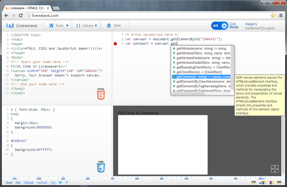Click the '#CANVAS1' selector in CSS editor
The height and width of the screenshot is (187, 287).
pyautogui.click(x=18, y=141)
